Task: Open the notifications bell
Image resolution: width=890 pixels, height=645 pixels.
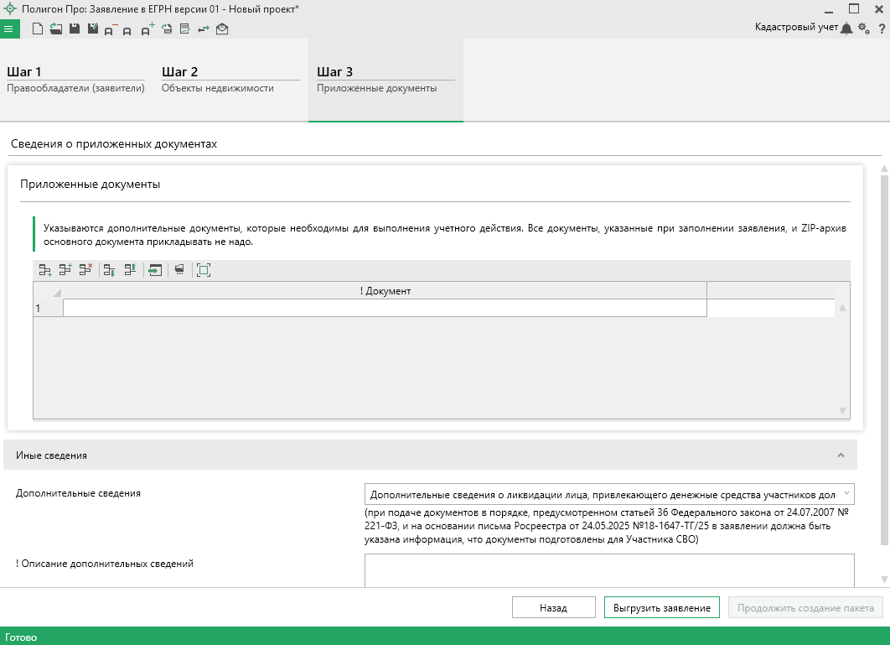Action: (846, 29)
